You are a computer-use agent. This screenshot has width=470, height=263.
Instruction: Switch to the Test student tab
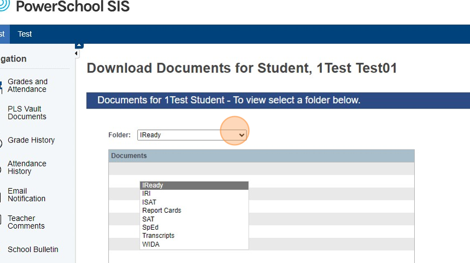(x=25, y=34)
